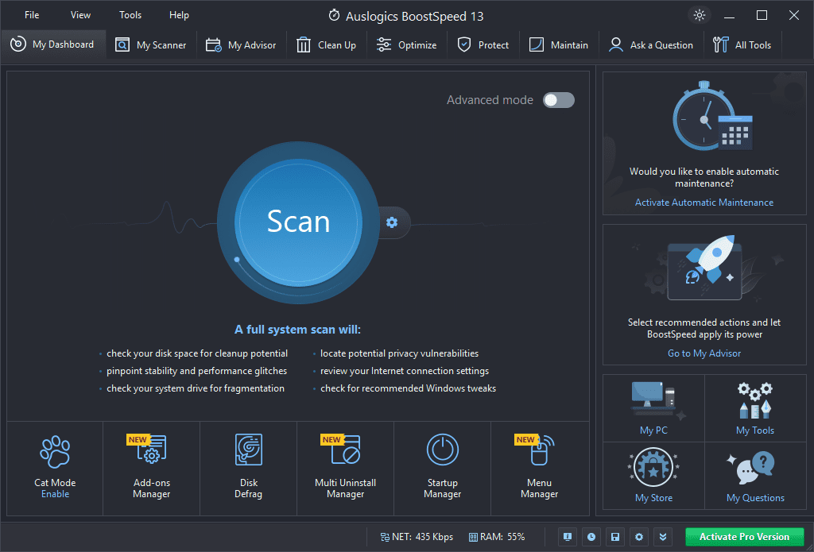814x552 pixels.
Task: Click the Auslogics BoostSpeed 13 title
Action: (x=414, y=17)
